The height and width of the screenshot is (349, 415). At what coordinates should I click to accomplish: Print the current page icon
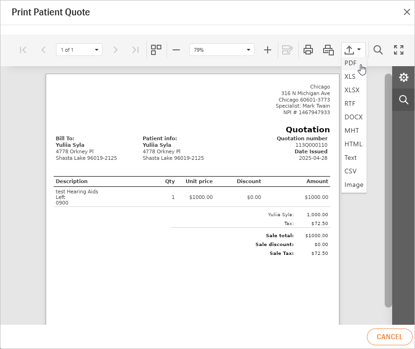point(328,50)
